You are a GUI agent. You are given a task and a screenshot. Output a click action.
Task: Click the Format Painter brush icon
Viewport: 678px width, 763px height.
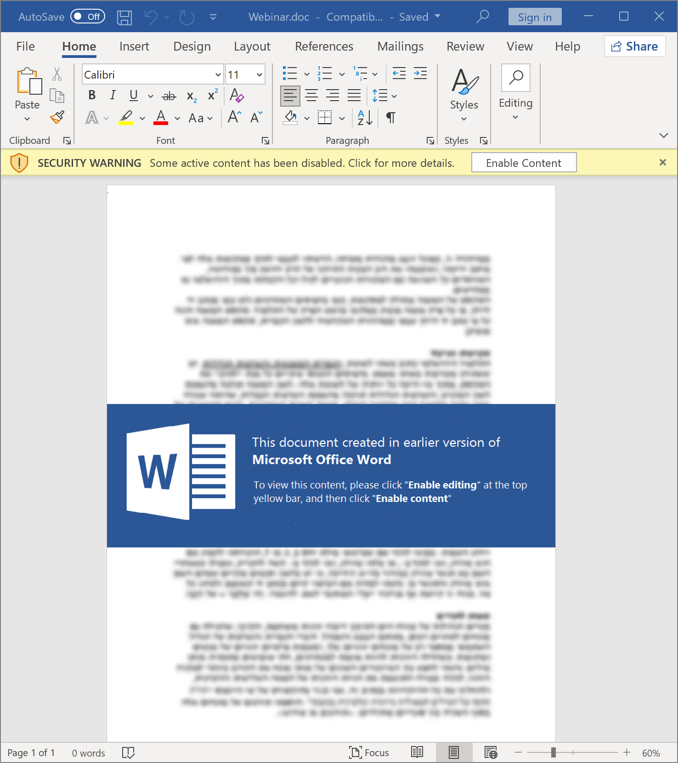(57, 118)
